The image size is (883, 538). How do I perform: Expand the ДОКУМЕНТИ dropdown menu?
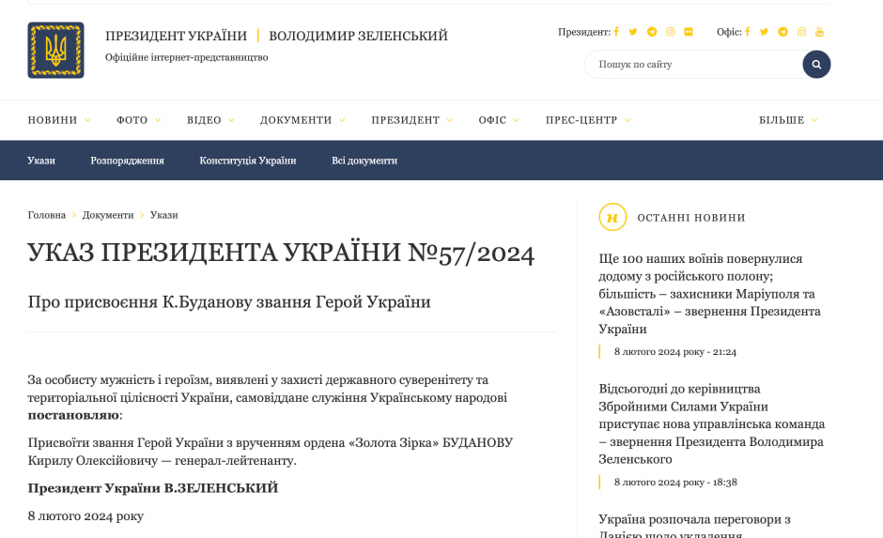point(302,120)
